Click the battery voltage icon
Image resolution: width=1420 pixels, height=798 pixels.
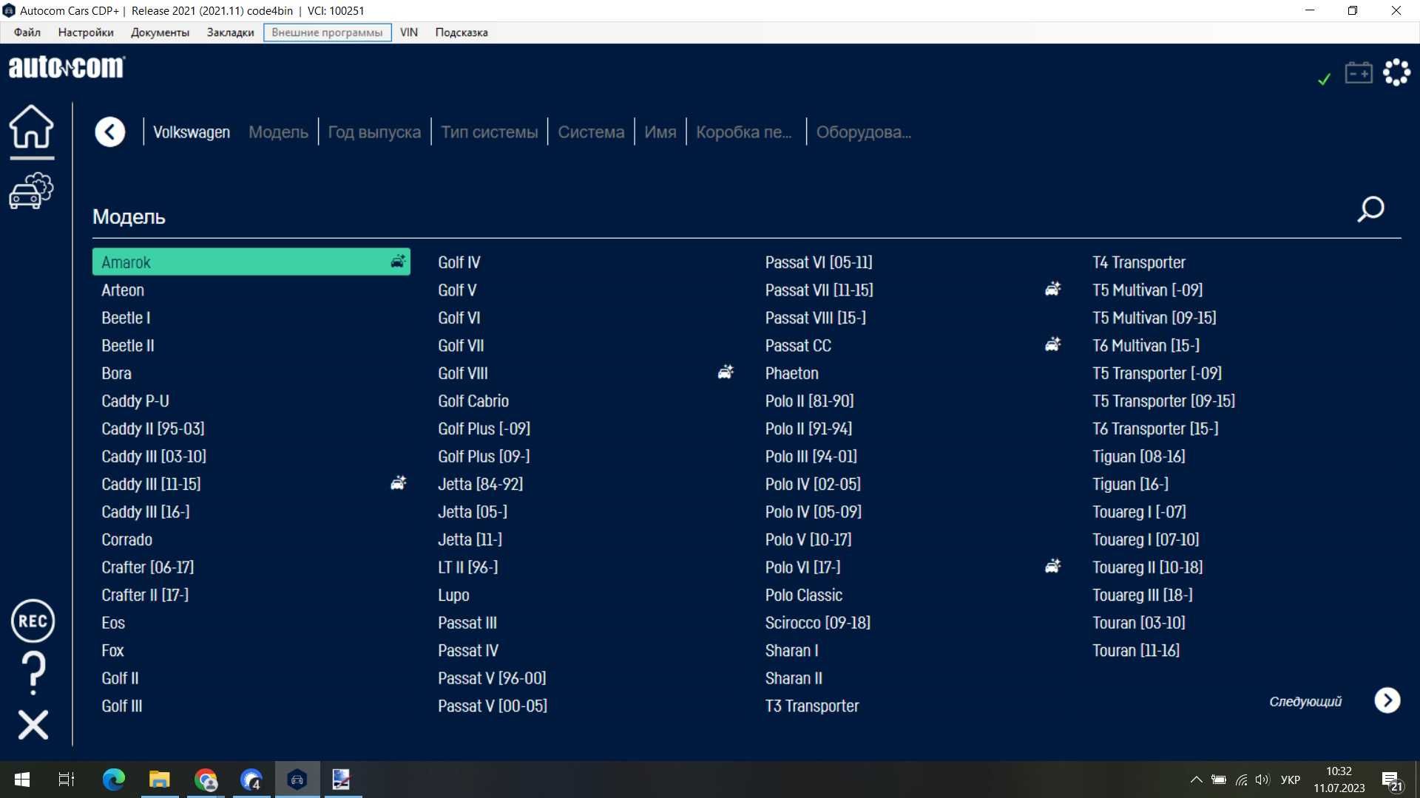click(1359, 72)
